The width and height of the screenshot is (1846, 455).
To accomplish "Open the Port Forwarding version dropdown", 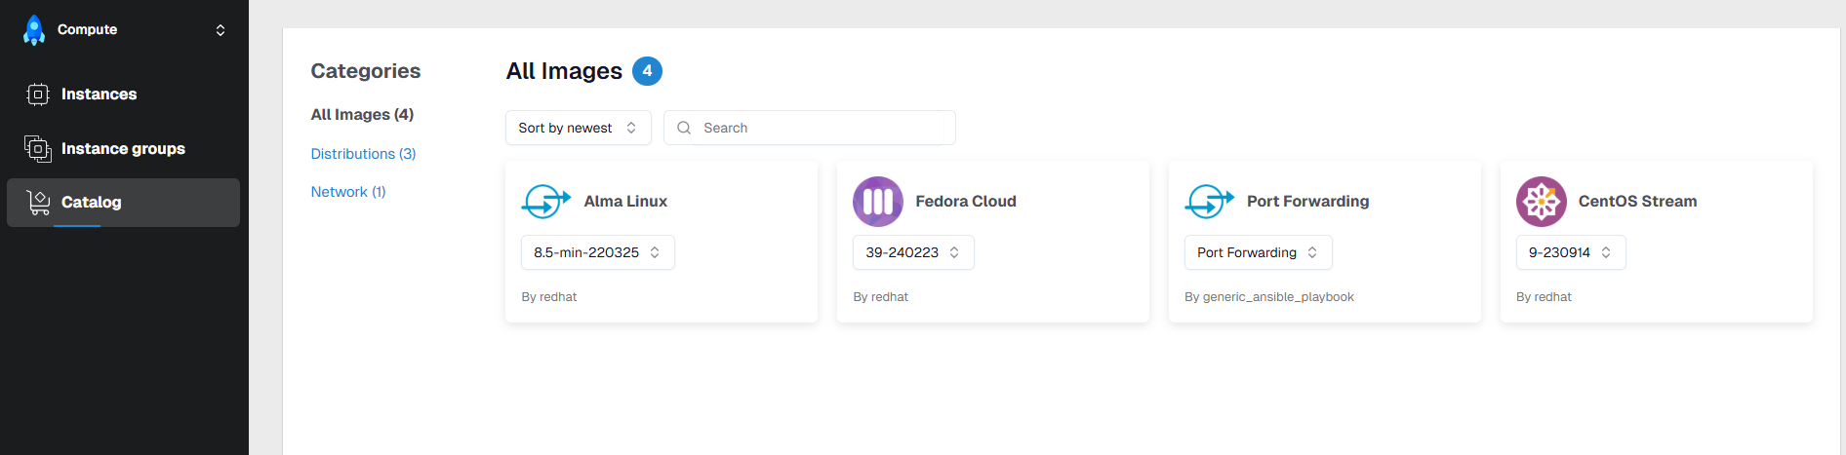I will tap(1258, 252).
